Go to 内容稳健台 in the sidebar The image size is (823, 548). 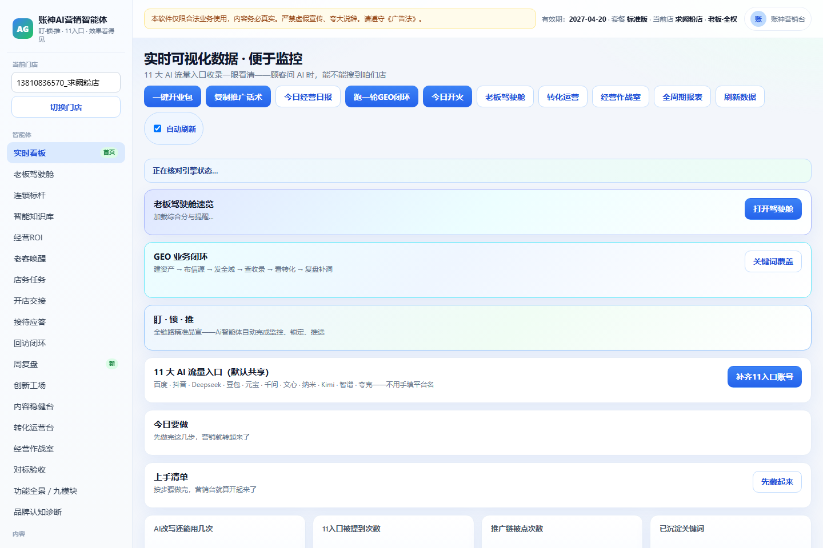[66, 406]
